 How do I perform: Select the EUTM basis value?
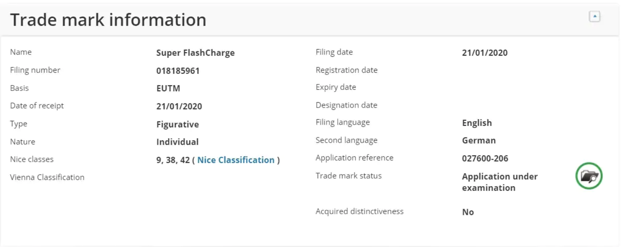(x=168, y=88)
